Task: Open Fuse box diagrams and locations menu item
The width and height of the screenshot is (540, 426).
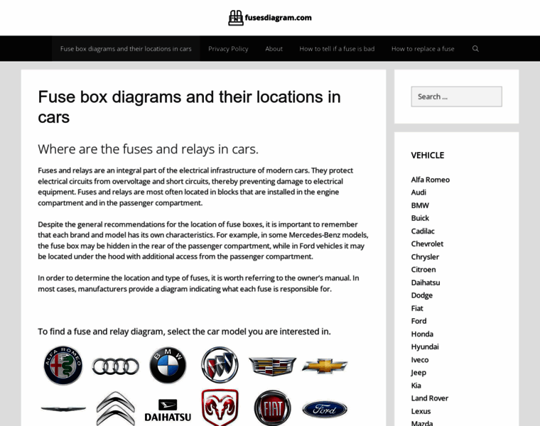Action: [126, 48]
